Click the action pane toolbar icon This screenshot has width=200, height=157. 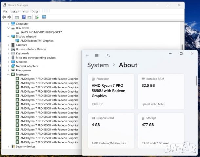(x=30, y=17)
